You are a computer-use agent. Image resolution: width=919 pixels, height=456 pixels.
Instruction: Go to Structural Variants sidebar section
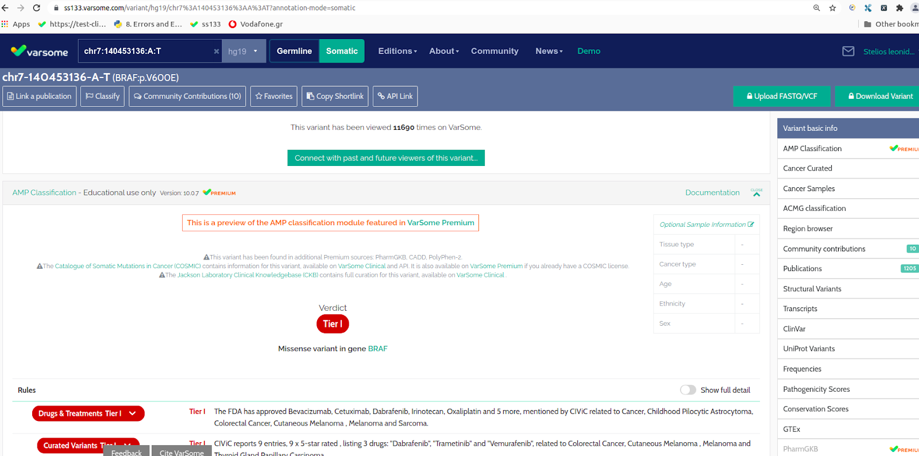click(848, 289)
